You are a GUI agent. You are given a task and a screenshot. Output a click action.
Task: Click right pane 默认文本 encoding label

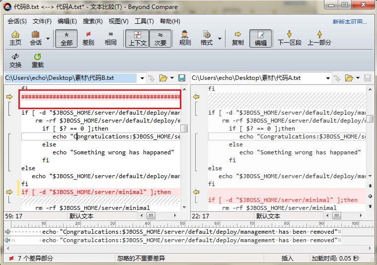click(268, 216)
